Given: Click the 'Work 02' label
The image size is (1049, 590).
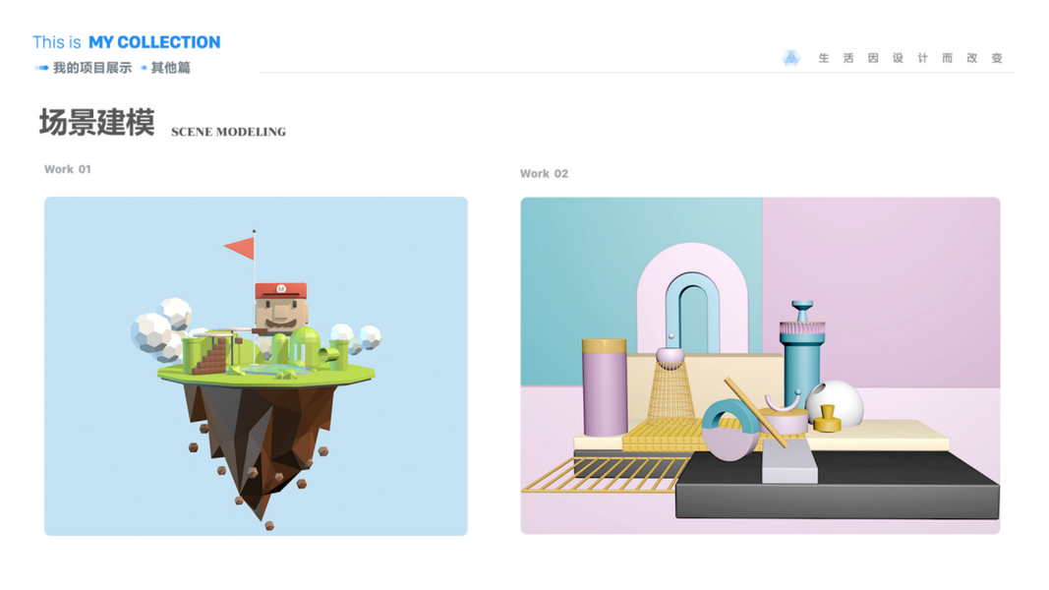Looking at the screenshot, I should [x=544, y=174].
